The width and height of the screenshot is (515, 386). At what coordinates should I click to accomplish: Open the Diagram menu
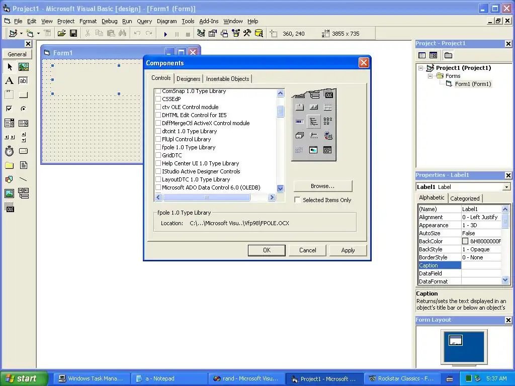point(166,21)
